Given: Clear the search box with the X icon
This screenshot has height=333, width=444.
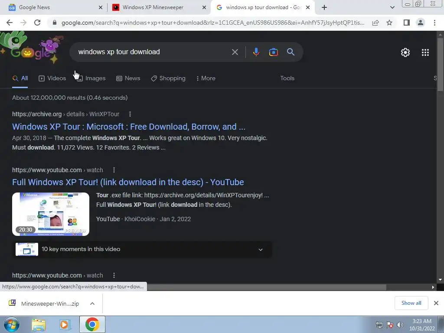Looking at the screenshot, I should 235,52.
